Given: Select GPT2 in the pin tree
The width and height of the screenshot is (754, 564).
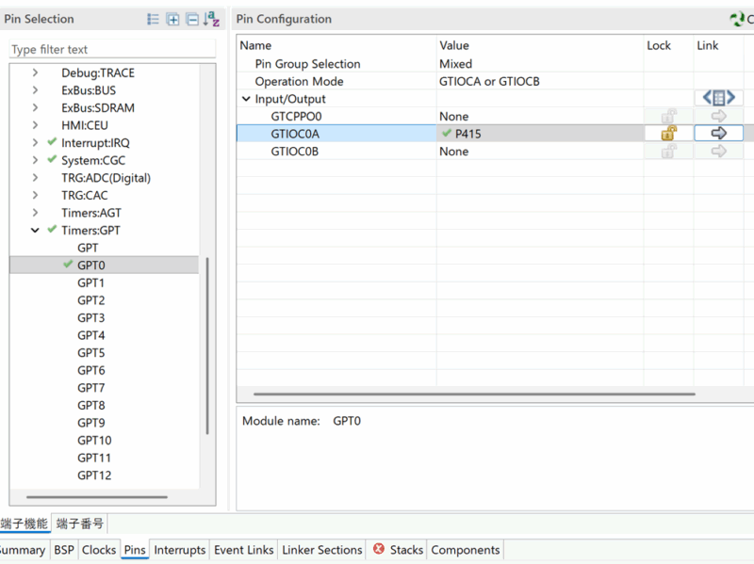Looking at the screenshot, I should point(90,300).
